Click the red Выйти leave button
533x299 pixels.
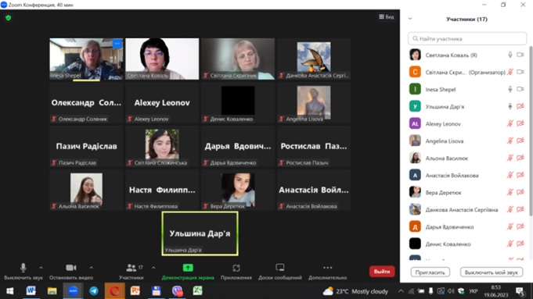pos(382,271)
